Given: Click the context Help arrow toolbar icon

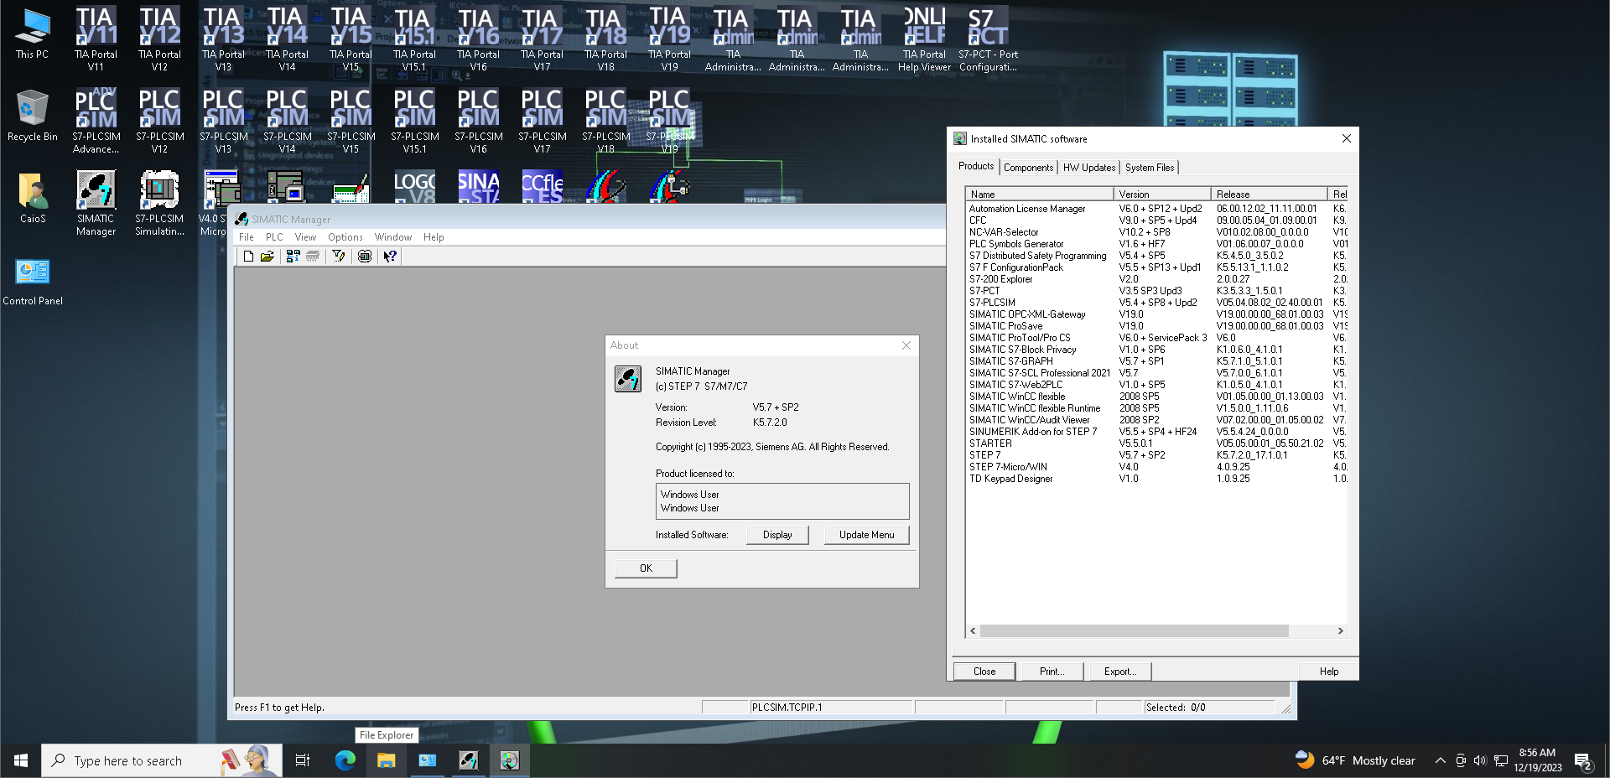Looking at the screenshot, I should tap(390, 257).
